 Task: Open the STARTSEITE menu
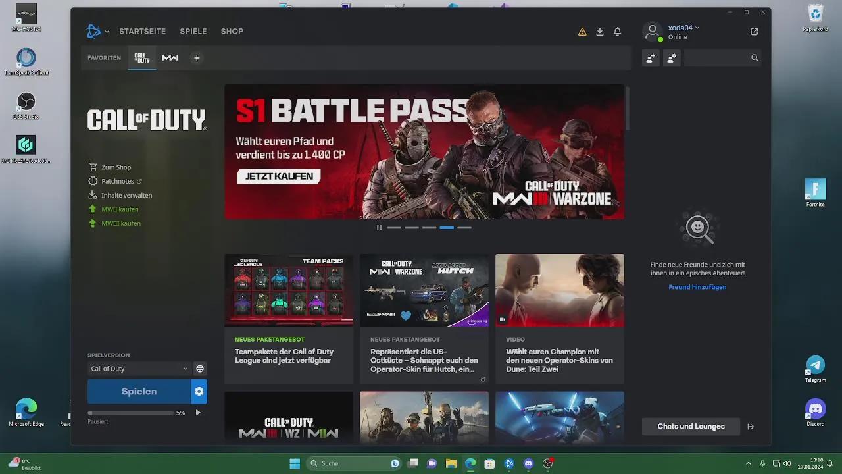tap(142, 31)
